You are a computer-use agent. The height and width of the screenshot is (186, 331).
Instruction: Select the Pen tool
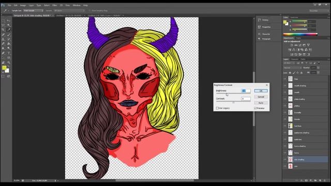(x=3, y=53)
